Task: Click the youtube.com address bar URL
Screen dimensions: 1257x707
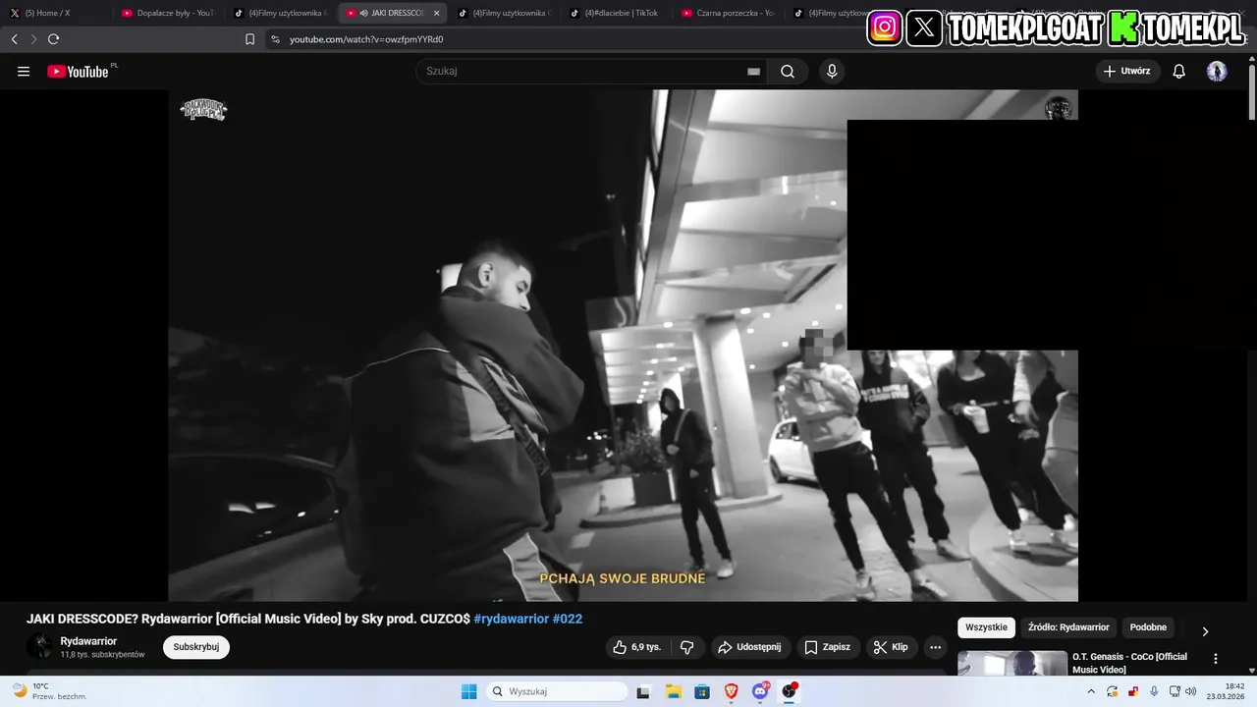Action: coord(366,39)
